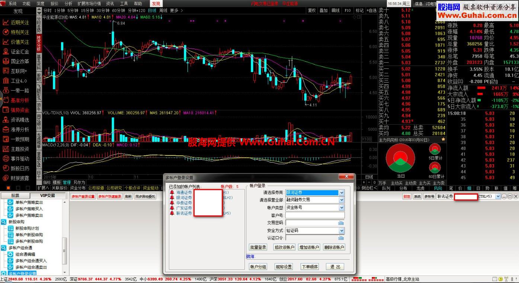
Task: Open 财报披露 sidebar entry
Action: (x=16, y=178)
